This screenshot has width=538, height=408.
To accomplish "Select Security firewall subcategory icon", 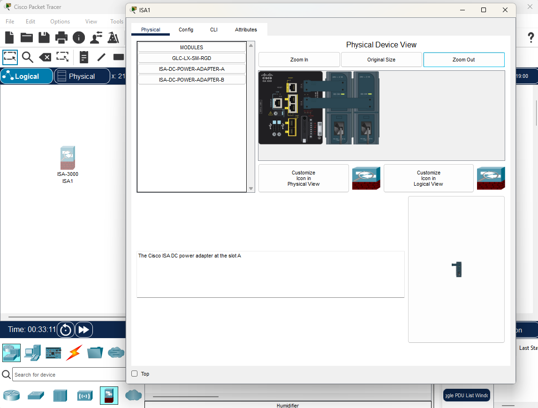I will (x=109, y=395).
